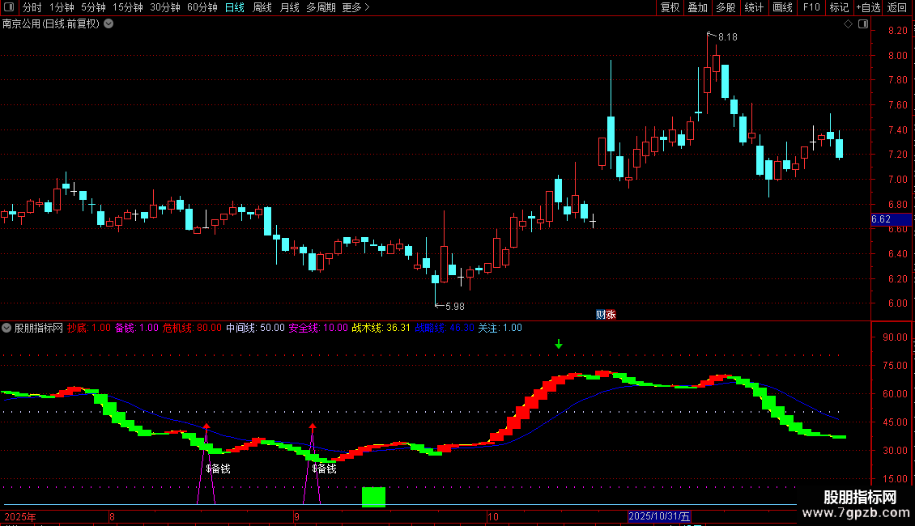Image resolution: width=915 pixels, height=526 pixels.
Task: Switch to 分时 intraday view
Action: [x=32, y=7]
